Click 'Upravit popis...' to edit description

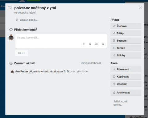click(x=29, y=20)
